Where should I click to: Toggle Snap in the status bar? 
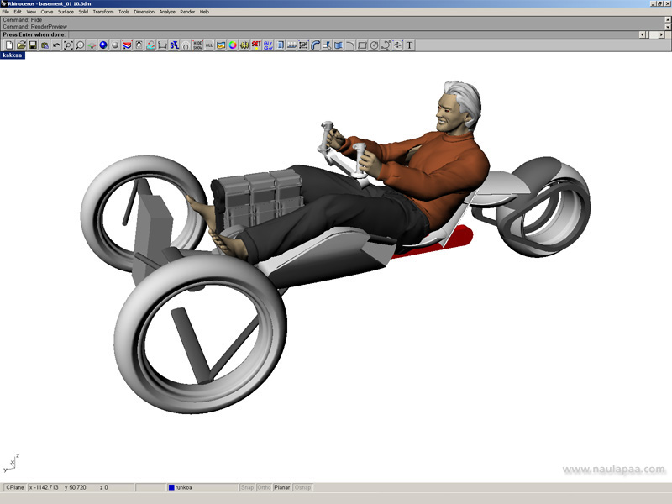coord(247,487)
